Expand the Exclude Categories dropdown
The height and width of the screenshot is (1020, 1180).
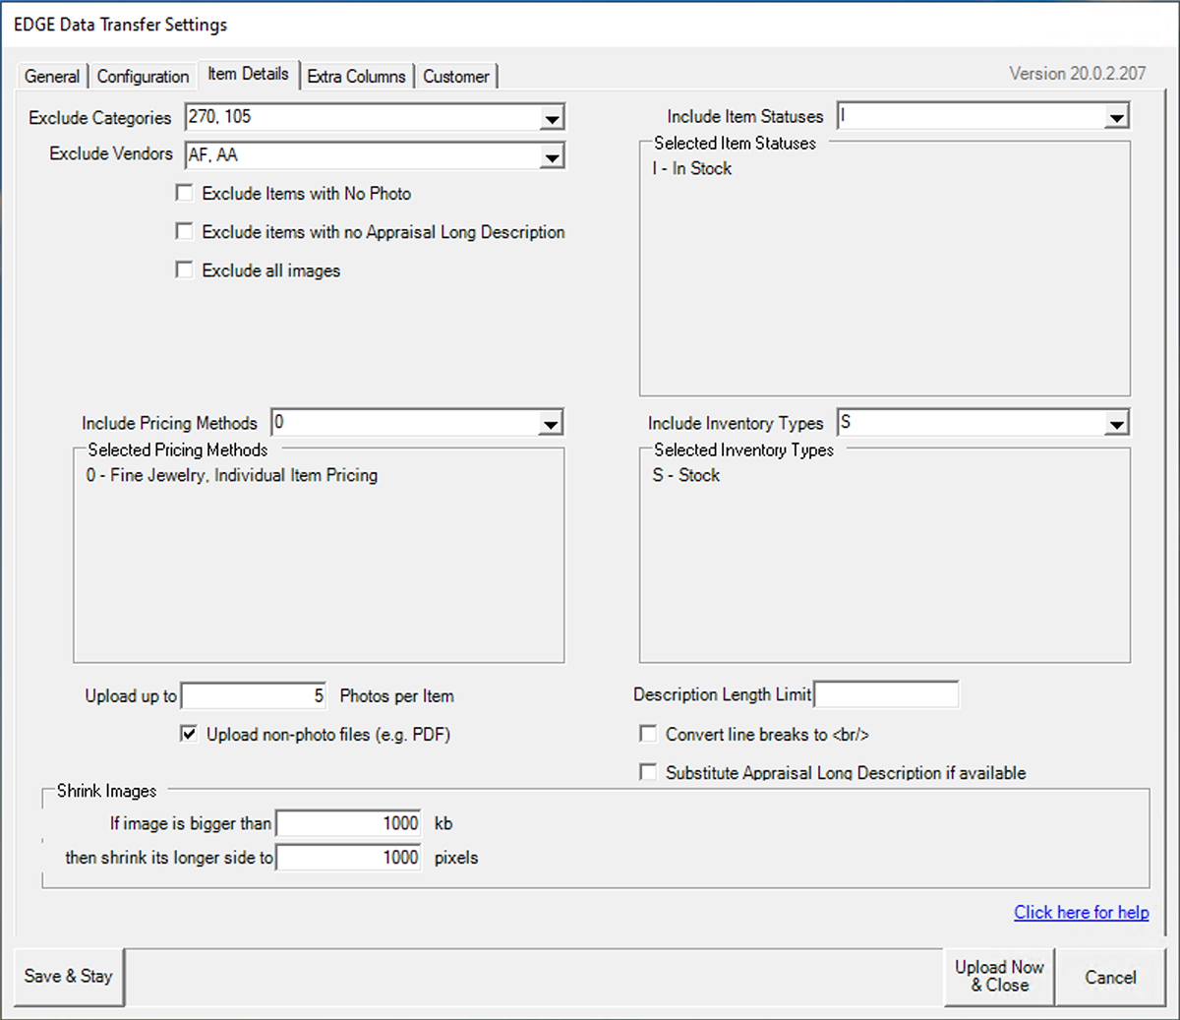552,119
